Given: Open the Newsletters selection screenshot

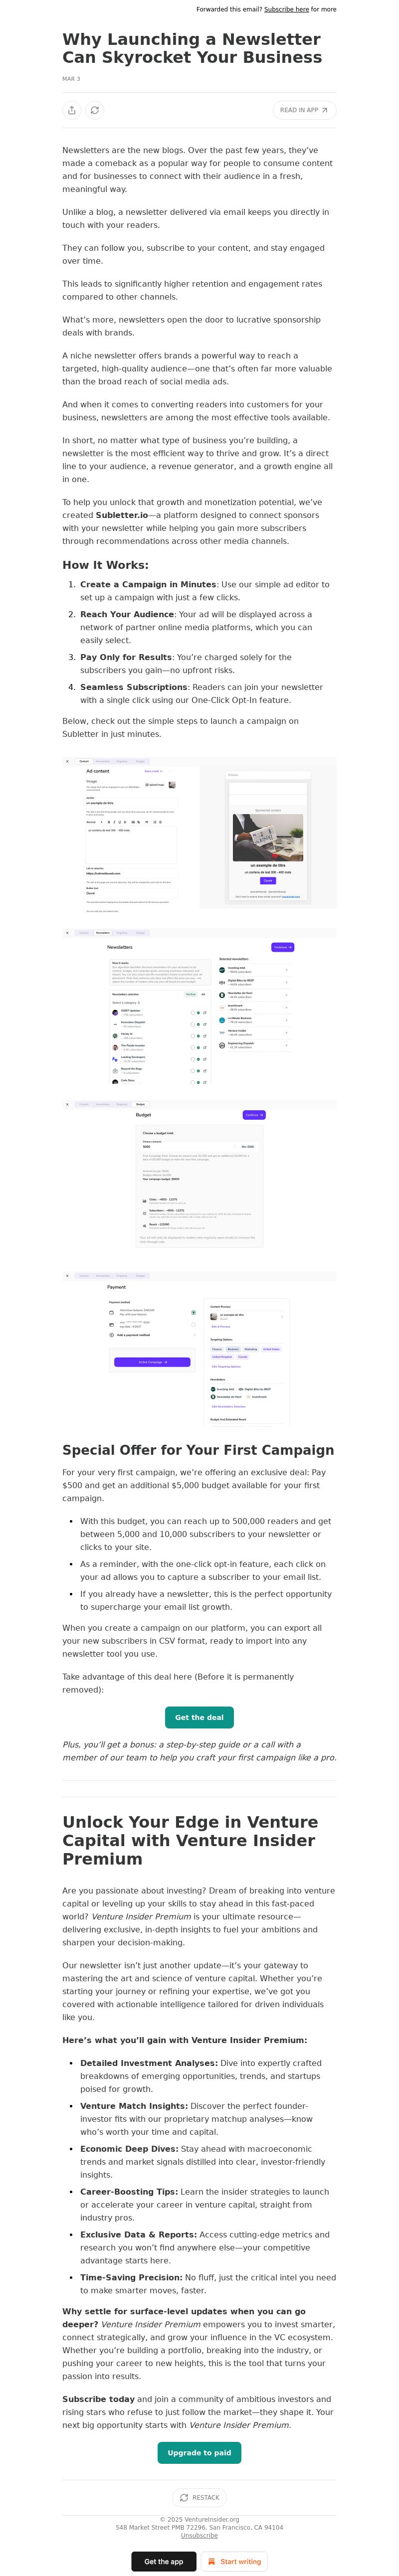Looking at the screenshot, I should (x=199, y=1007).
